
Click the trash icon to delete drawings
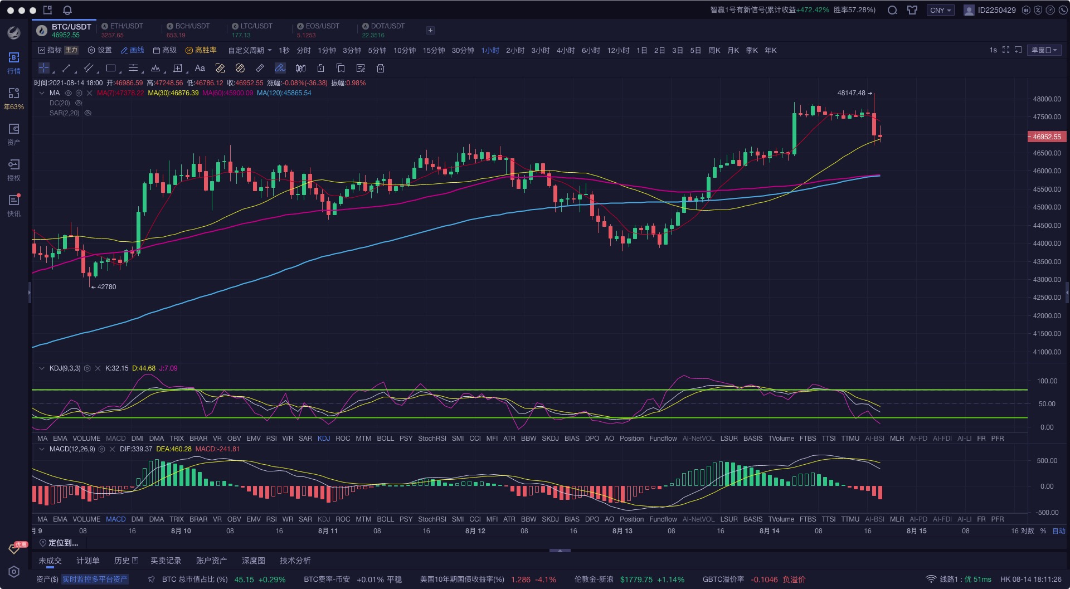pyautogui.click(x=381, y=68)
